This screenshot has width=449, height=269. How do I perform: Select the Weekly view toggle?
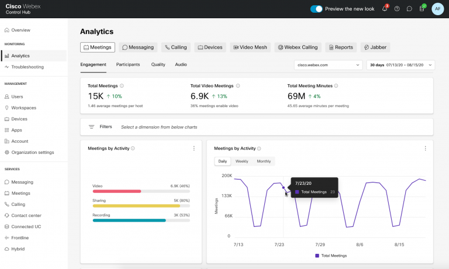241,161
